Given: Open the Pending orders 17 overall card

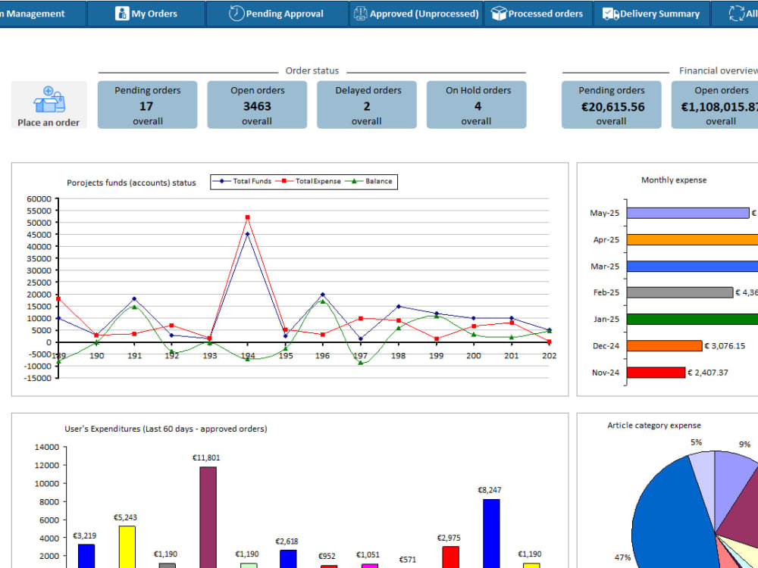Looking at the screenshot, I should pos(148,105).
